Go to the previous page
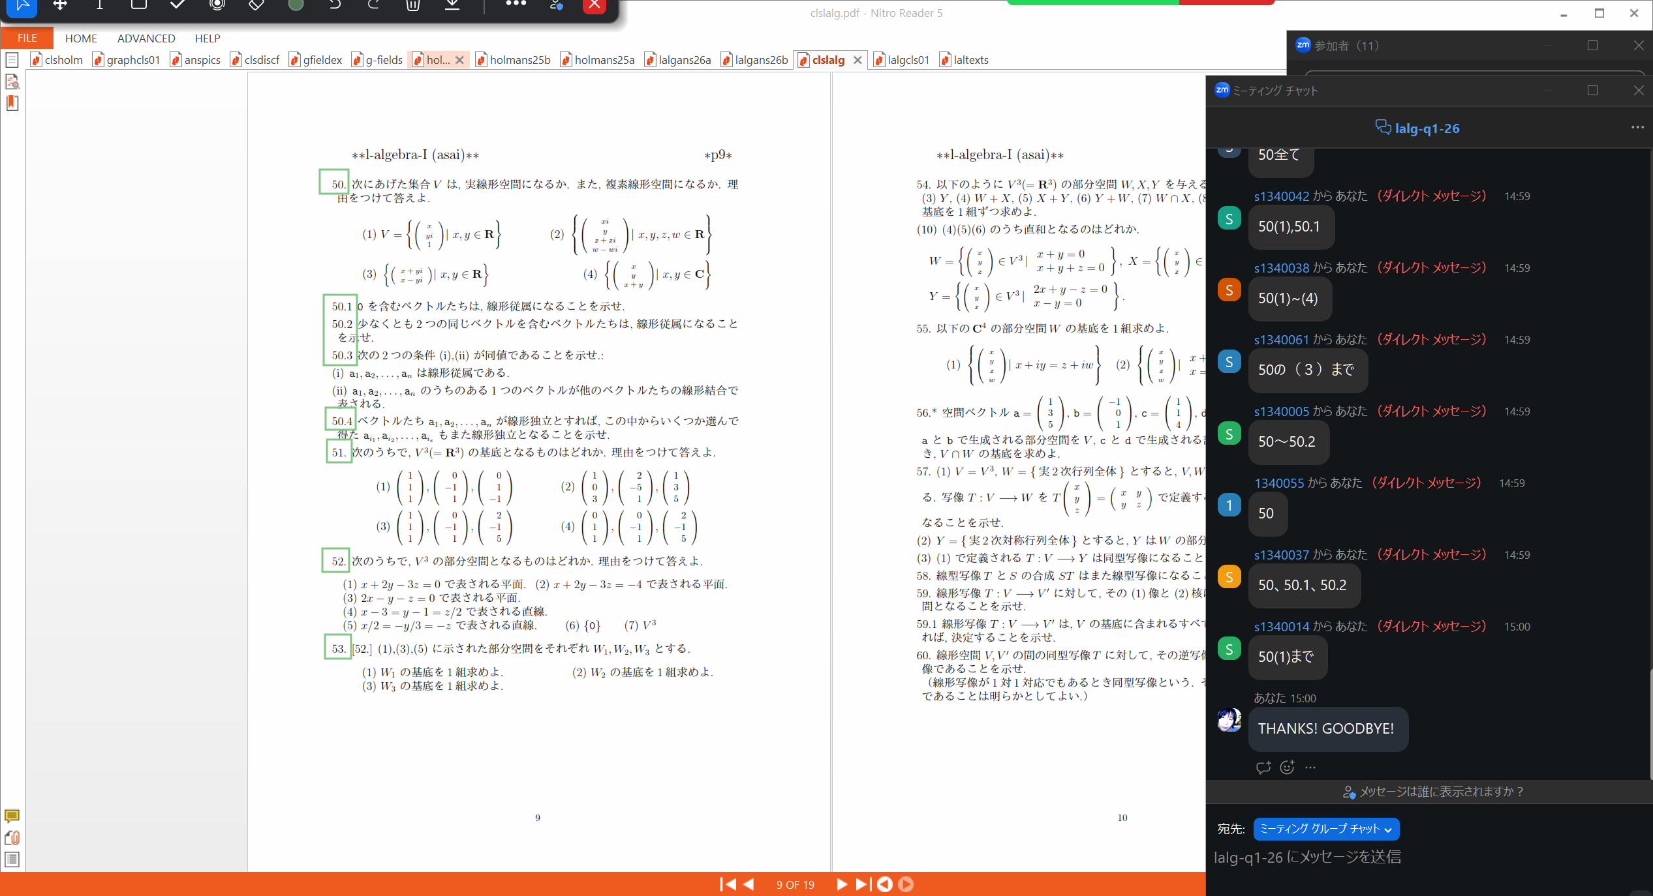Viewport: 1653px width, 896px height. [749, 884]
